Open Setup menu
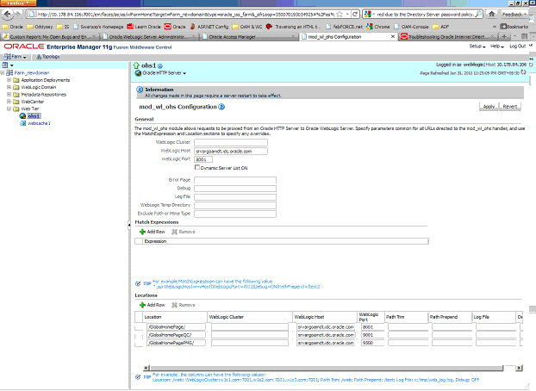536x391 pixels. (477, 47)
